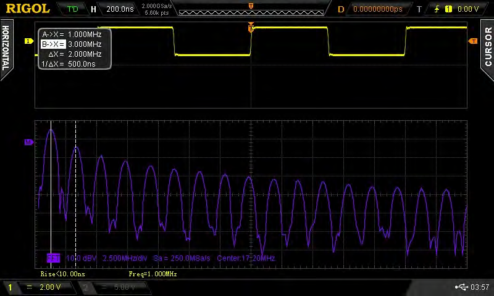Screen dimensions: 494x296
Task: Click the dashed cursor B line in FFT
Action: point(75,194)
